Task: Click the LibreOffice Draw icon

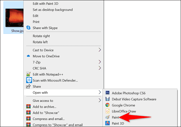Action: [107, 111]
